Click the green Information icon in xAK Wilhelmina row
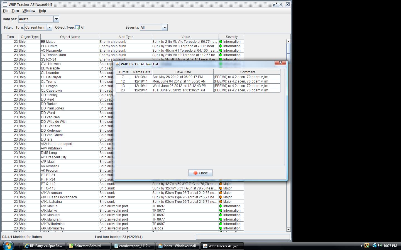The height and width of the screenshot is (250, 401). pyautogui.click(x=221, y=224)
